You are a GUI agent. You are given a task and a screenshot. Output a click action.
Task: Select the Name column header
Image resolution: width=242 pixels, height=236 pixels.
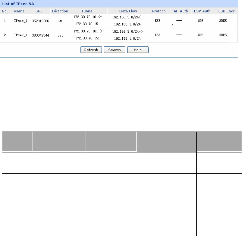[x=19, y=11]
